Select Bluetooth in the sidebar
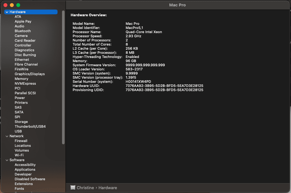This screenshot has width=291, height=193. [x=22, y=31]
